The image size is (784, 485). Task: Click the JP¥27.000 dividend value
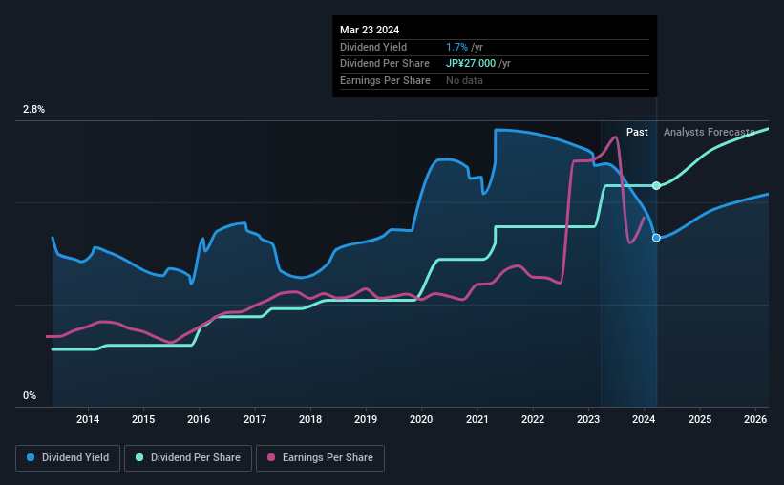pos(471,64)
